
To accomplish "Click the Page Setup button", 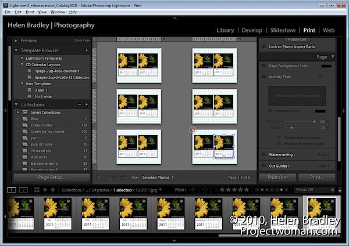I will coord(52,178).
